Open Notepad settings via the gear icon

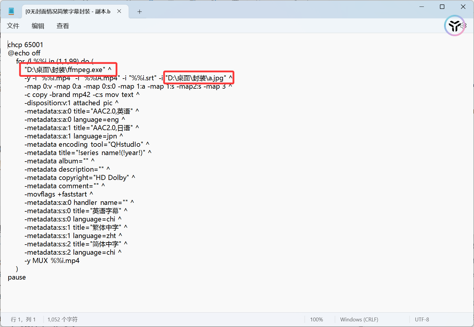465,26
